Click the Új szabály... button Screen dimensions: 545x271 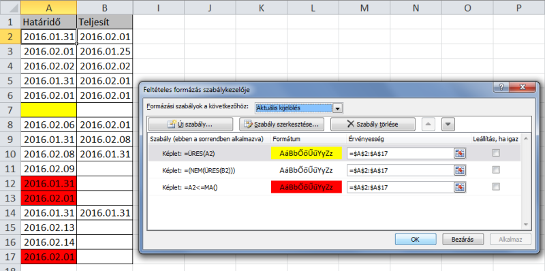tap(191, 124)
